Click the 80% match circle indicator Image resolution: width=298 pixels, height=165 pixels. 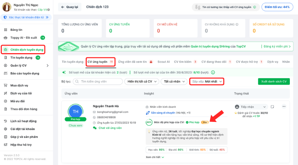click(x=149, y=122)
